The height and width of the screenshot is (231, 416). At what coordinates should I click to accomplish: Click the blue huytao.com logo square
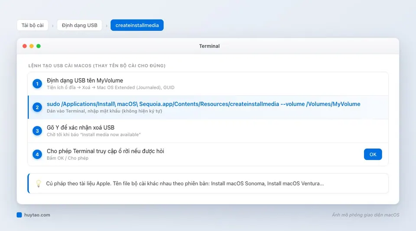[x=19, y=215]
